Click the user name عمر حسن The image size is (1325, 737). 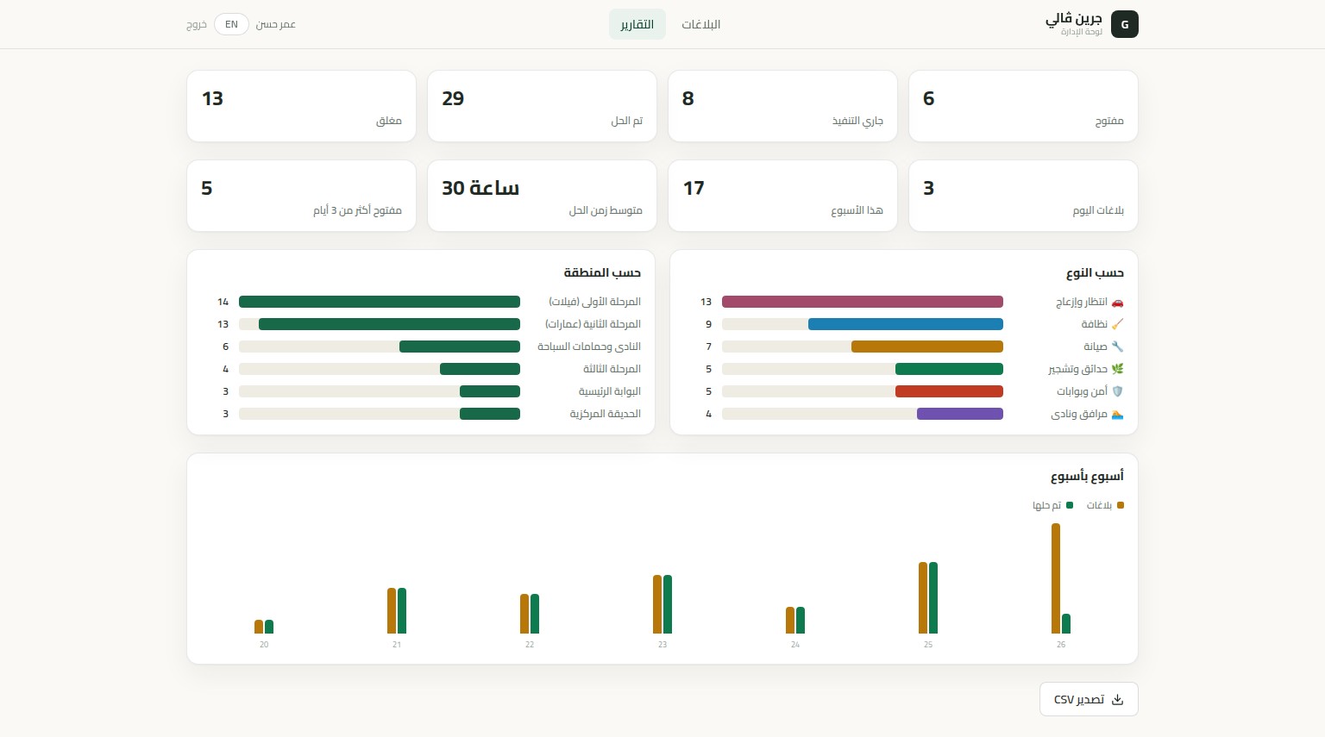[x=275, y=24]
